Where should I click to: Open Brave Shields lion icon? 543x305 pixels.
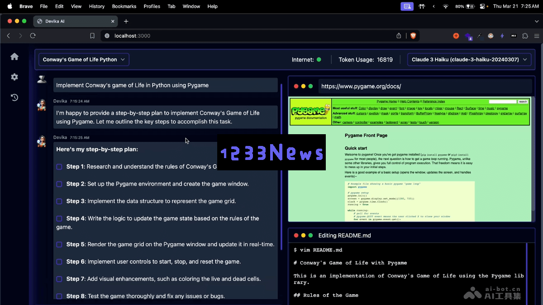click(x=413, y=36)
